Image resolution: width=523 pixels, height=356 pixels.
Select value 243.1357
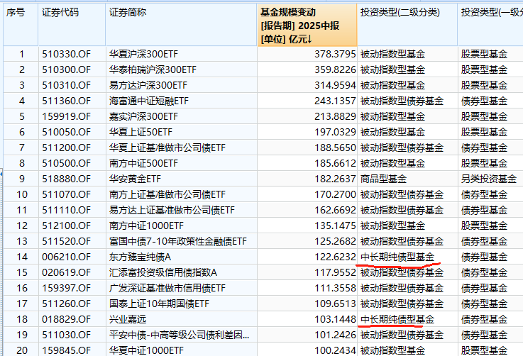[335, 101]
